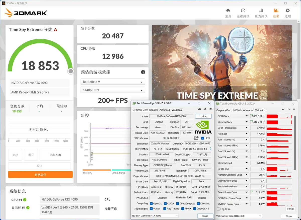This screenshot has width=301, height=220.
Task: Toggle the CUDA checkbox
Action: (x=165, y=204)
